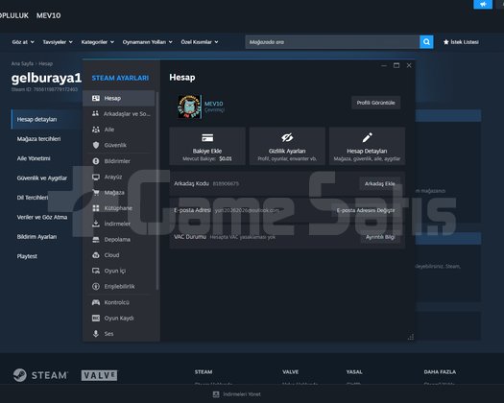This screenshot has width=504, height=403.
Task: Select Veriler ve Göz Atma menu item
Action: point(42,217)
